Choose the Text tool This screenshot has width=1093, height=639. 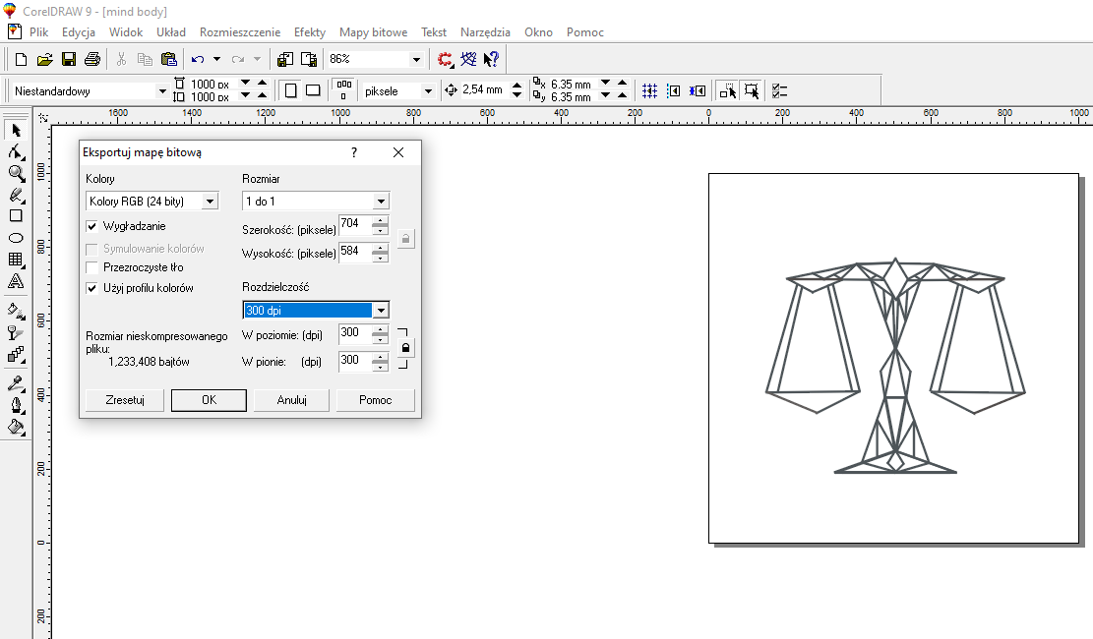click(16, 282)
